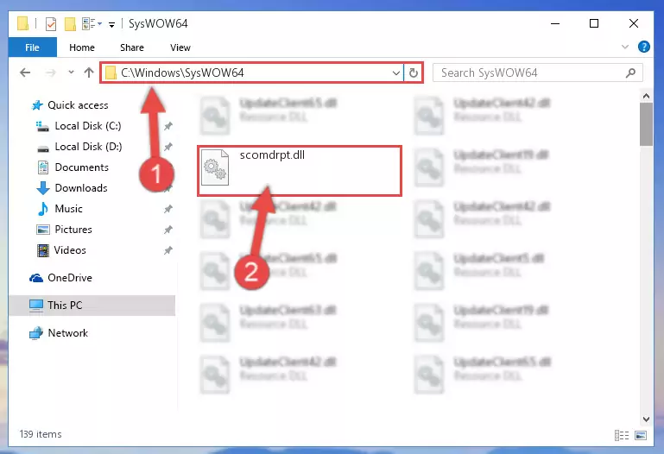Open Local Disk (D:) in sidebar
664x454 pixels.
click(88, 147)
